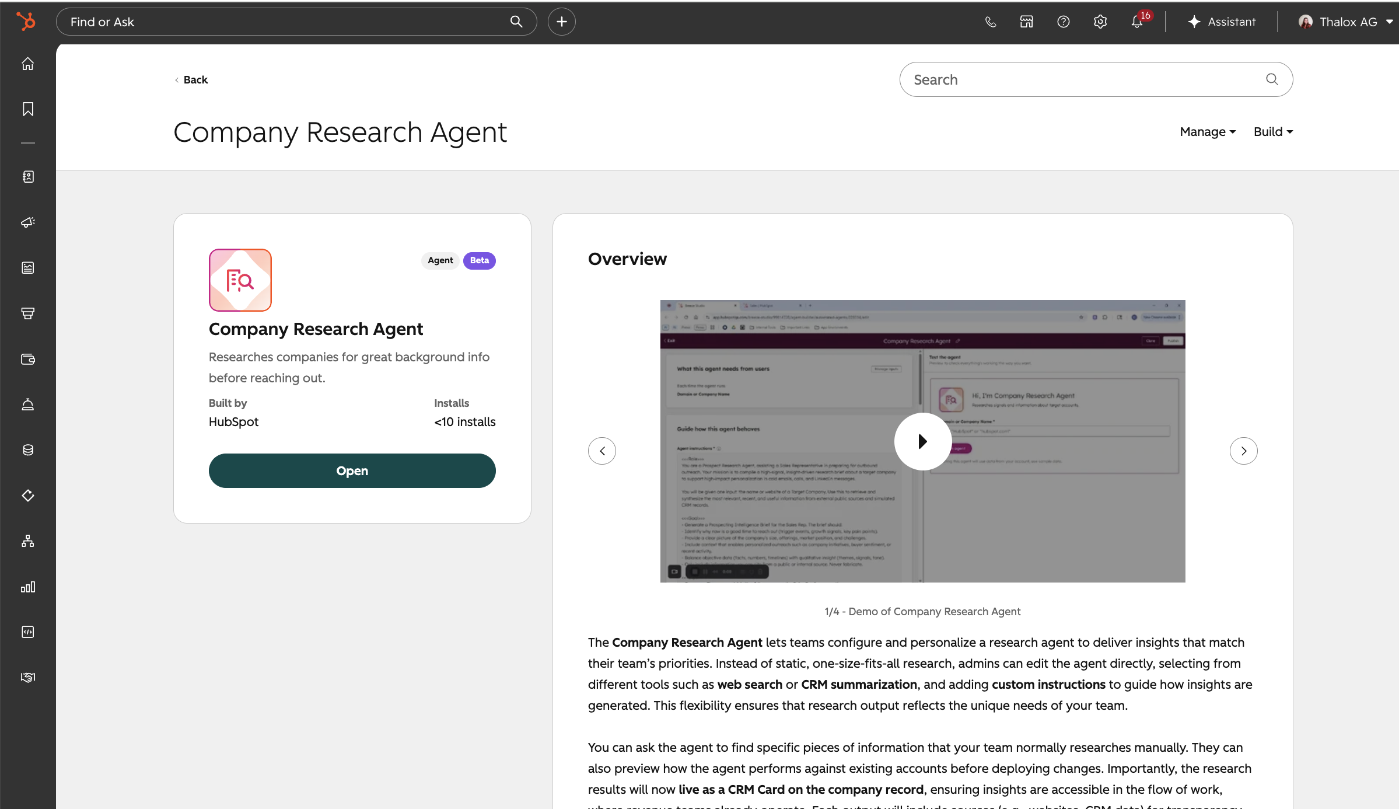Open the Data Management database icon in sidebar
Viewport: 1399px width, 809px height.
click(x=28, y=450)
